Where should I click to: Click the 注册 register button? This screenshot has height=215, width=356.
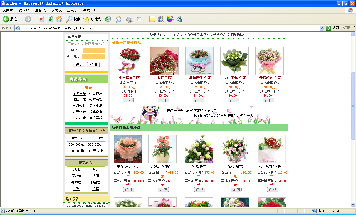tap(93, 65)
